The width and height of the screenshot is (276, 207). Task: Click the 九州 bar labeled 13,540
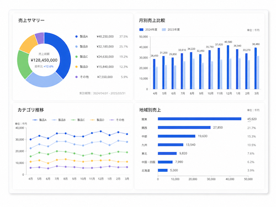click(x=171, y=145)
